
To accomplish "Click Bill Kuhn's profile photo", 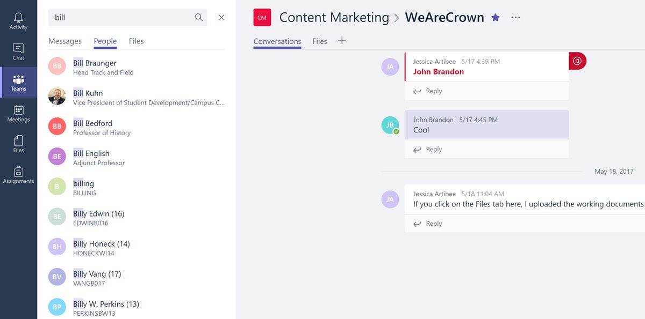I will [57, 97].
